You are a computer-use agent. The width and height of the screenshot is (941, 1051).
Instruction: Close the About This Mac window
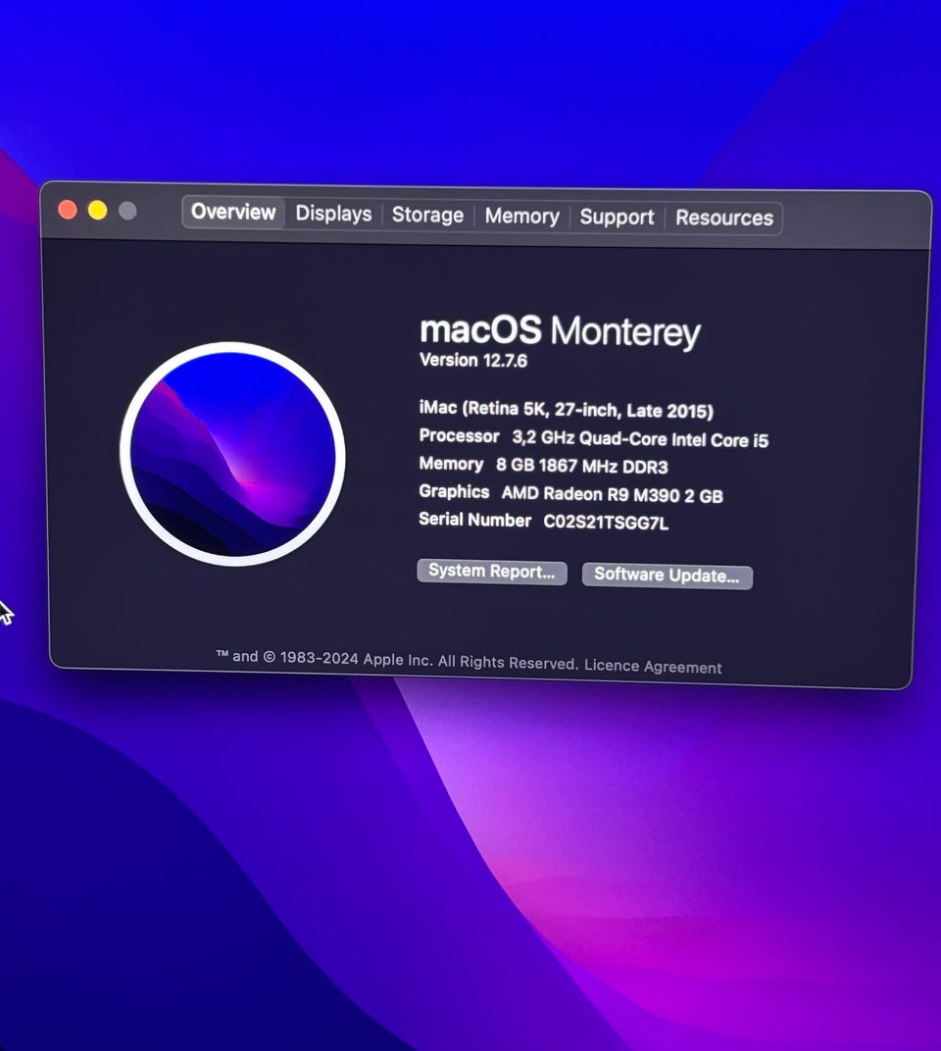point(68,210)
